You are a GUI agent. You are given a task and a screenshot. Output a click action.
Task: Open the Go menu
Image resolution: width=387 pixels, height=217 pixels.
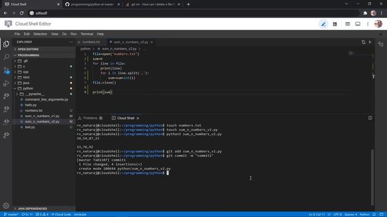(64, 34)
